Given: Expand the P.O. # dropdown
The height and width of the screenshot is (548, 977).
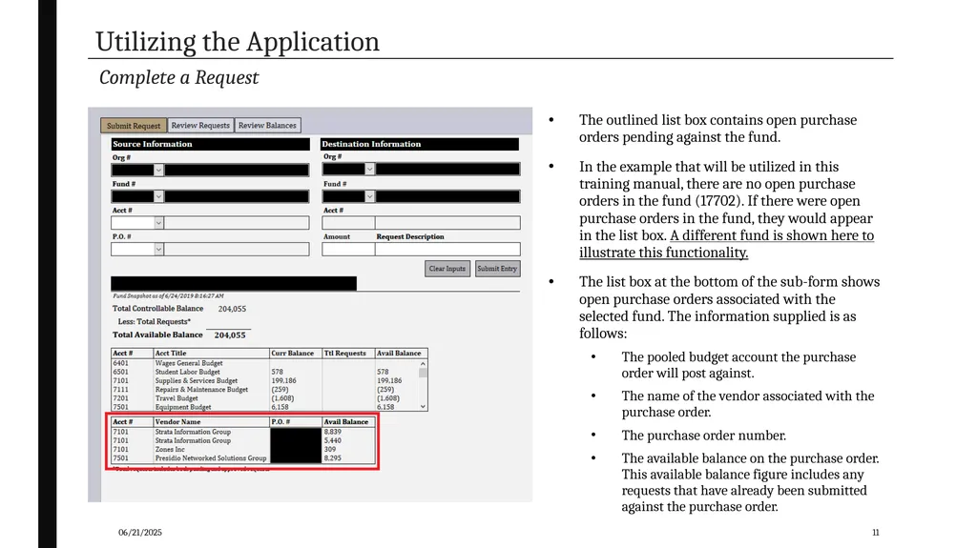Looking at the screenshot, I should click(x=159, y=249).
